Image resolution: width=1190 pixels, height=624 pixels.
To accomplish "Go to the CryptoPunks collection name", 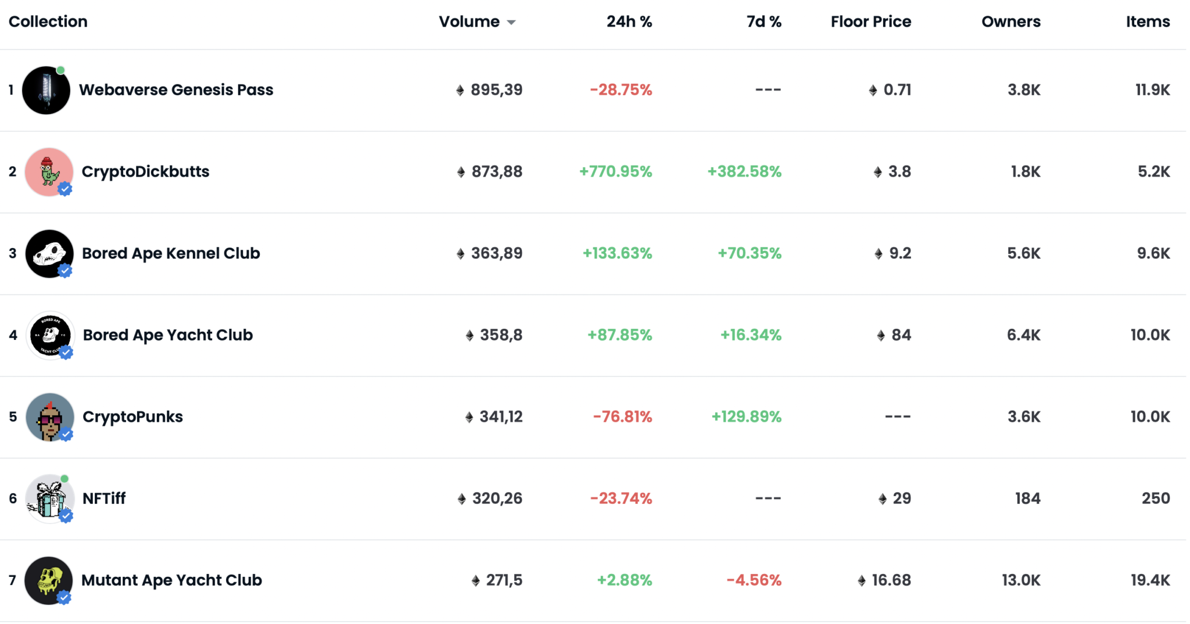I will (132, 417).
